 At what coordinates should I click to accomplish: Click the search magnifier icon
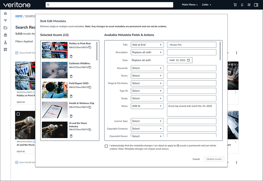tap(48, 5)
